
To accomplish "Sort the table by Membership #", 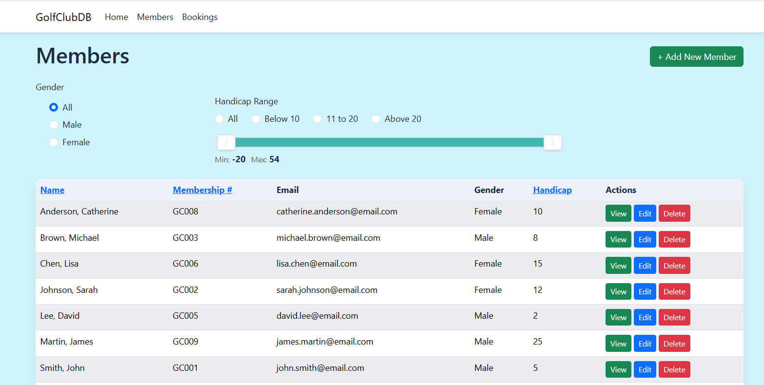I will pyautogui.click(x=202, y=190).
